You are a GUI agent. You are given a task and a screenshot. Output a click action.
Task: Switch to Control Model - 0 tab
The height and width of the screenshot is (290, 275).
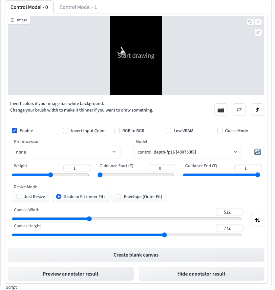[x=29, y=7]
